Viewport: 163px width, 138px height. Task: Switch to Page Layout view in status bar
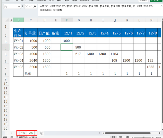tap(120, 137)
